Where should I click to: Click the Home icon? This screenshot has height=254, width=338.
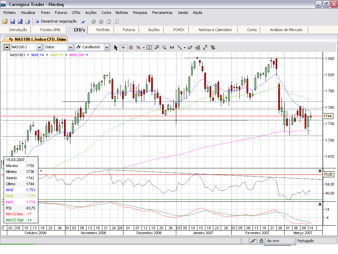109,21
